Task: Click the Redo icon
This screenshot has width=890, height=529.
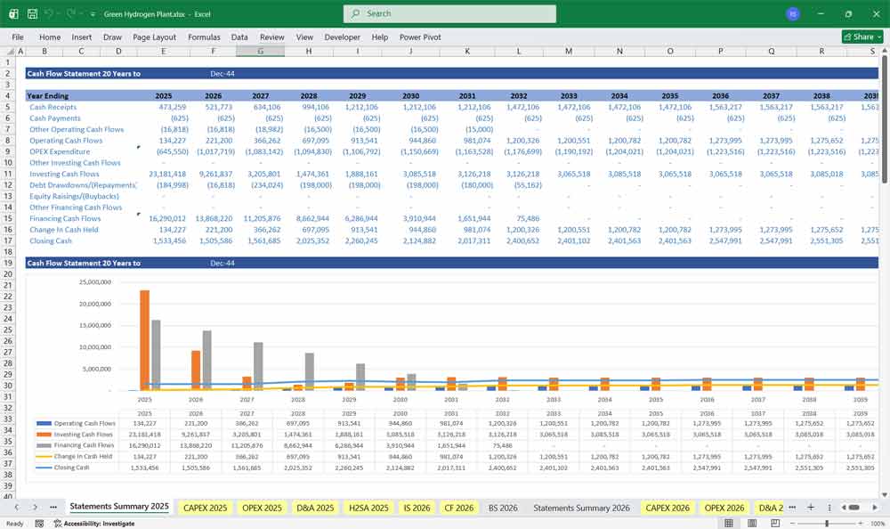Action: [70, 13]
